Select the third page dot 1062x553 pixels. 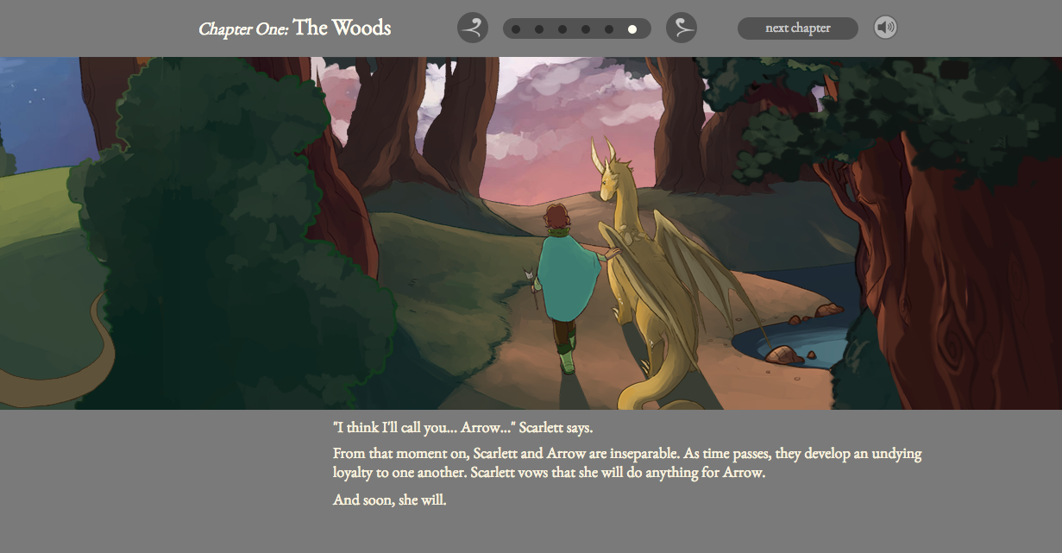tap(562, 29)
